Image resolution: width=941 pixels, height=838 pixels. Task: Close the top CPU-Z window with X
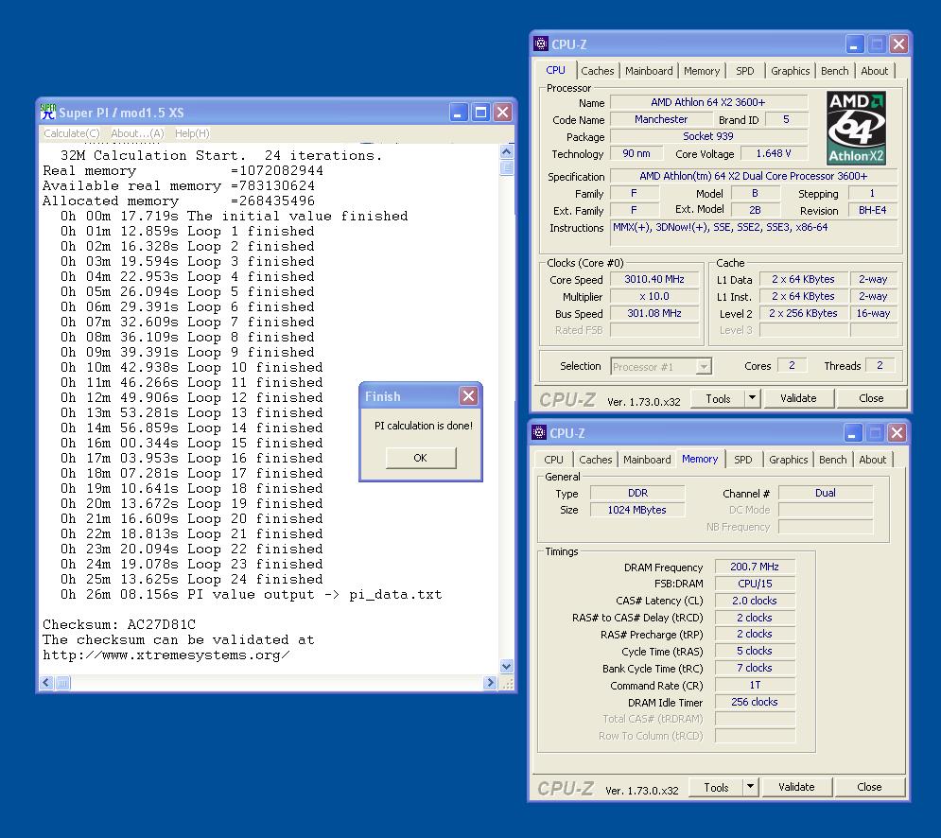[898, 44]
